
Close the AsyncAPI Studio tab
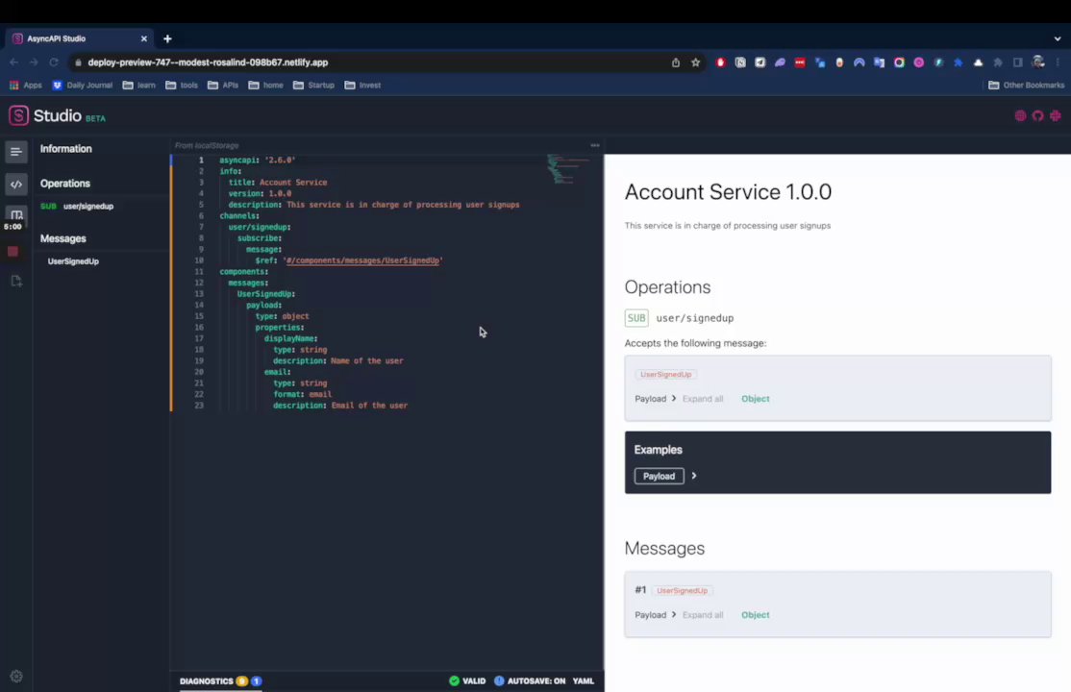[x=143, y=39]
